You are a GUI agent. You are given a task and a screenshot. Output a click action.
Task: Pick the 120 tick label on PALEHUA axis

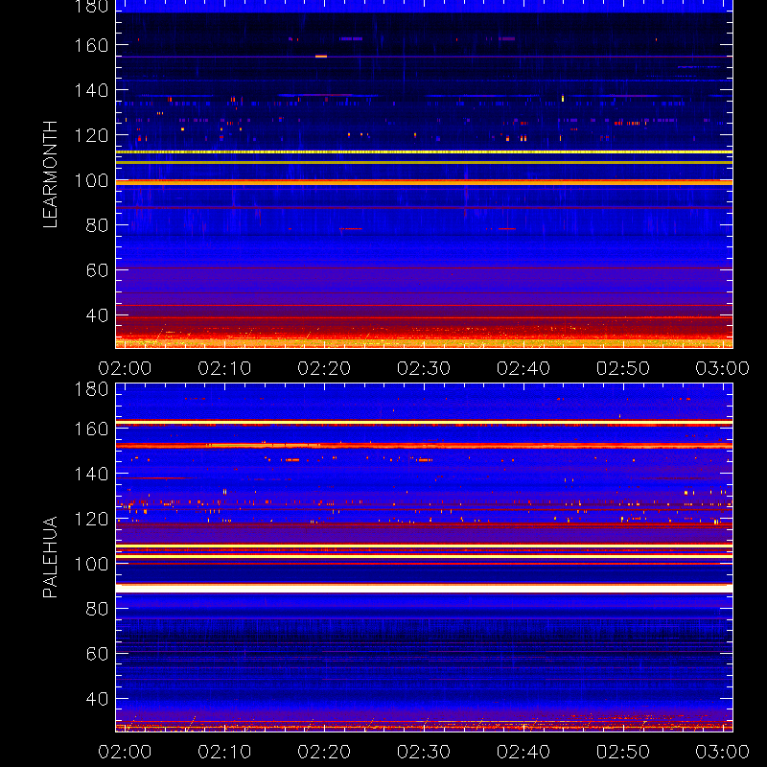pyautogui.click(x=91, y=519)
